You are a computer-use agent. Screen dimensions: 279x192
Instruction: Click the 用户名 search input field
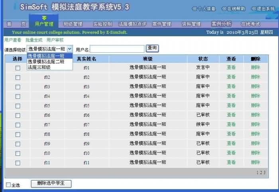[117, 49]
